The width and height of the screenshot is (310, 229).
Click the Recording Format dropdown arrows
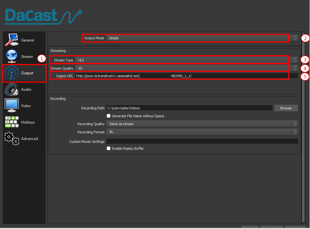pos(295,132)
